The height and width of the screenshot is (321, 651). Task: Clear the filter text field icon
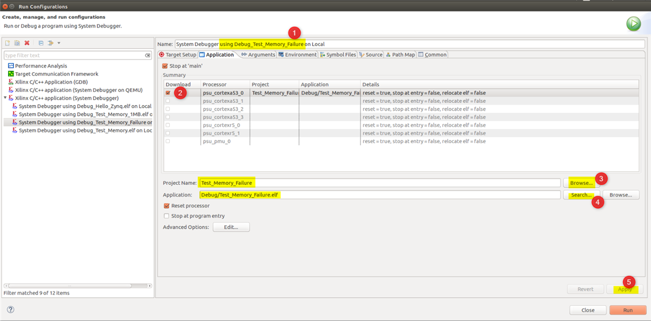point(148,56)
